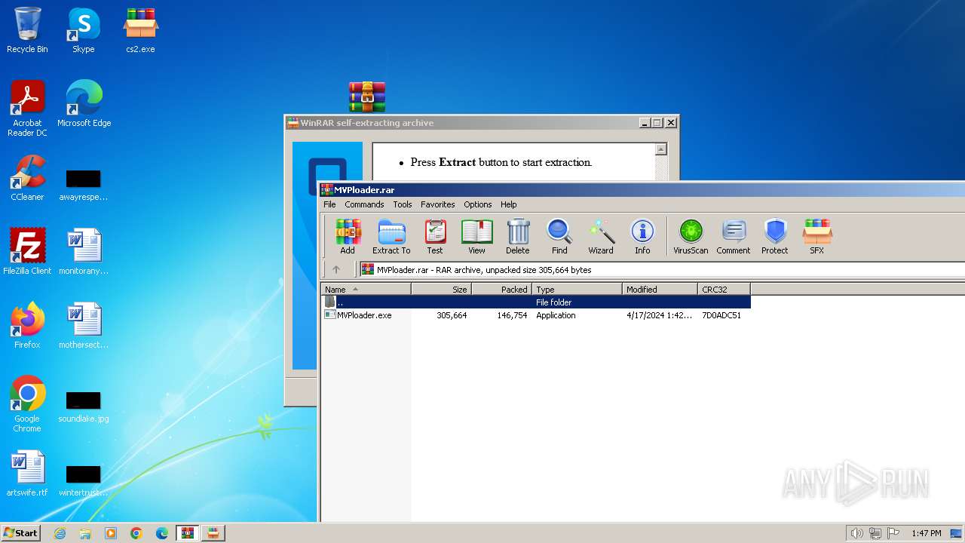The image size is (965, 543).
Task: Select the 'monitorany...' Word document on the desktop
Action: [84, 252]
